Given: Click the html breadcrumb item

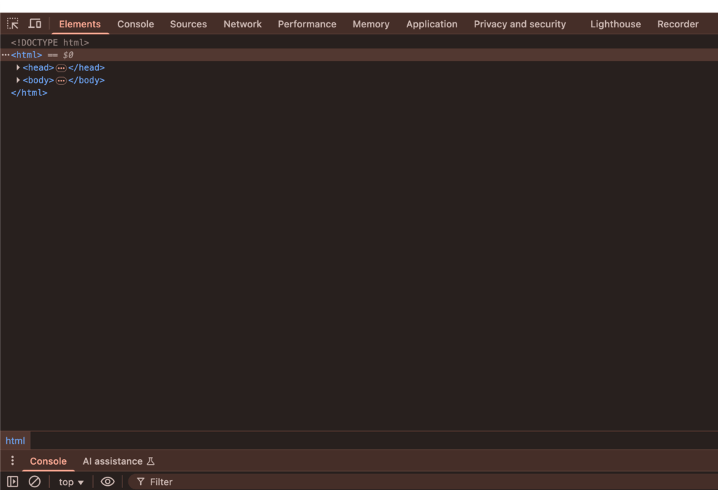Looking at the screenshot, I should point(15,441).
